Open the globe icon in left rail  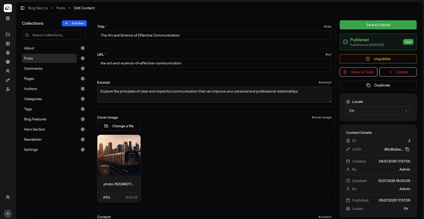coord(8,62)
